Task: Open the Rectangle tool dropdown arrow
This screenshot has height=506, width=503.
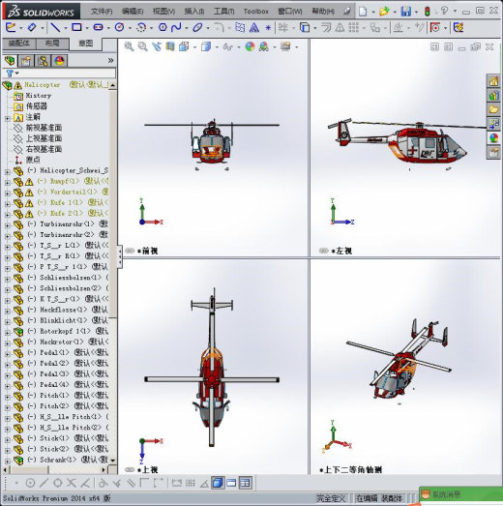Action: pos(87,28)
